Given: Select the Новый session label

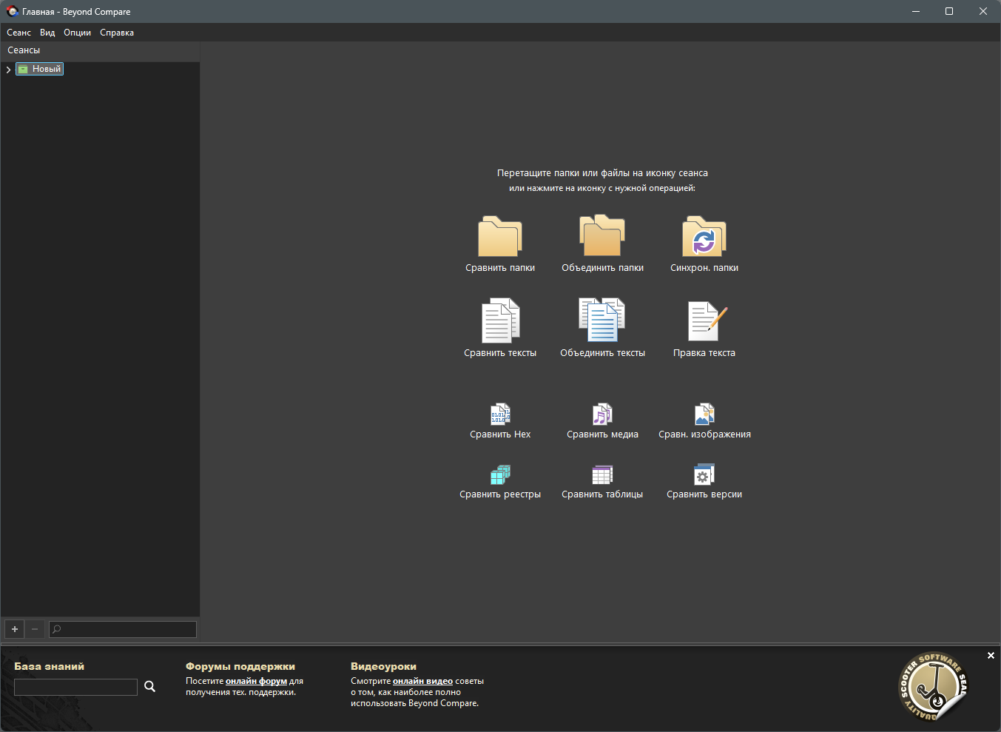Looking at the screenshot, I should [x=47, y=69].
